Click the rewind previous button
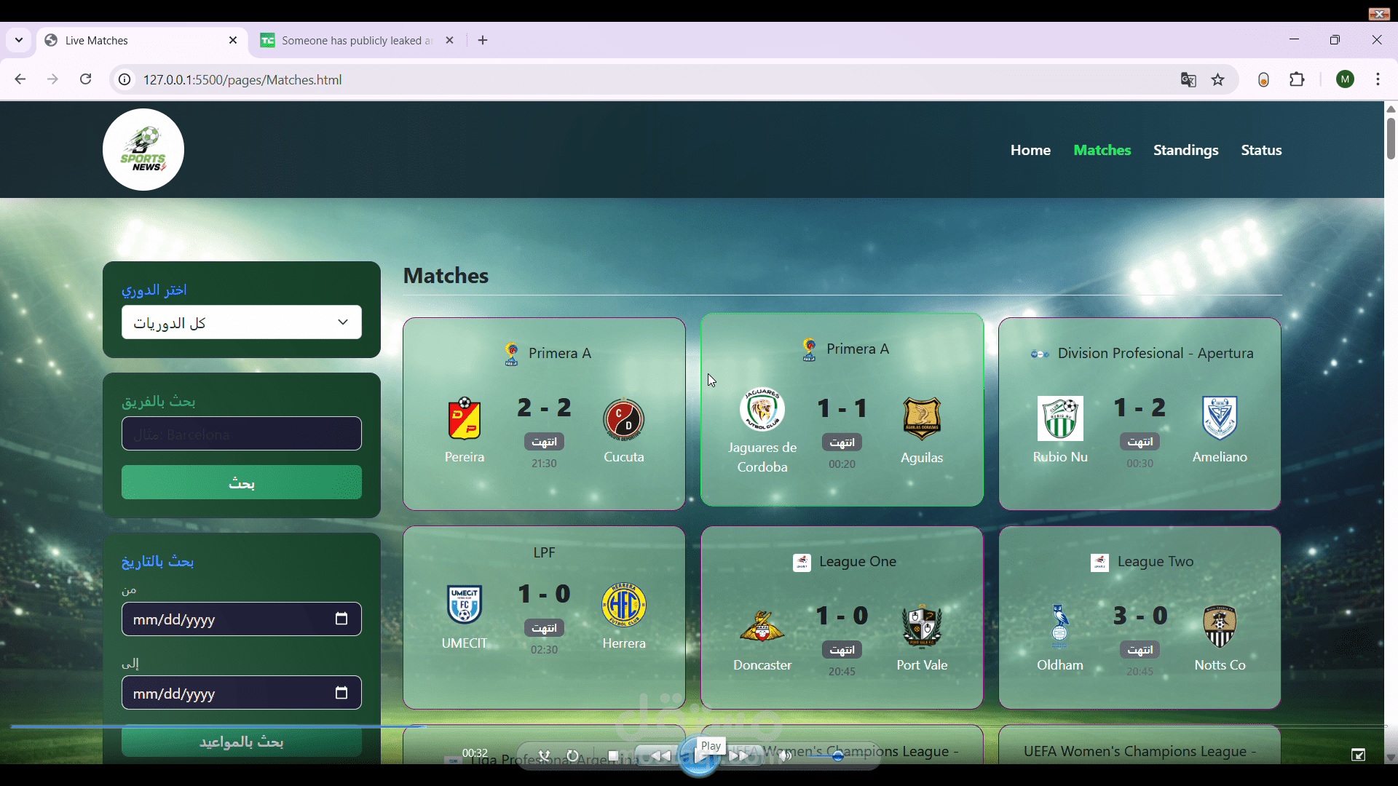Viewport: 1398px width, 786px height. (x=660, y=756)
